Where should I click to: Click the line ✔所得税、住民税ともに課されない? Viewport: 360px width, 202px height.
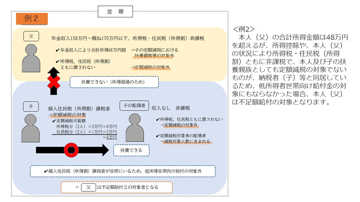tap(189, 119)
